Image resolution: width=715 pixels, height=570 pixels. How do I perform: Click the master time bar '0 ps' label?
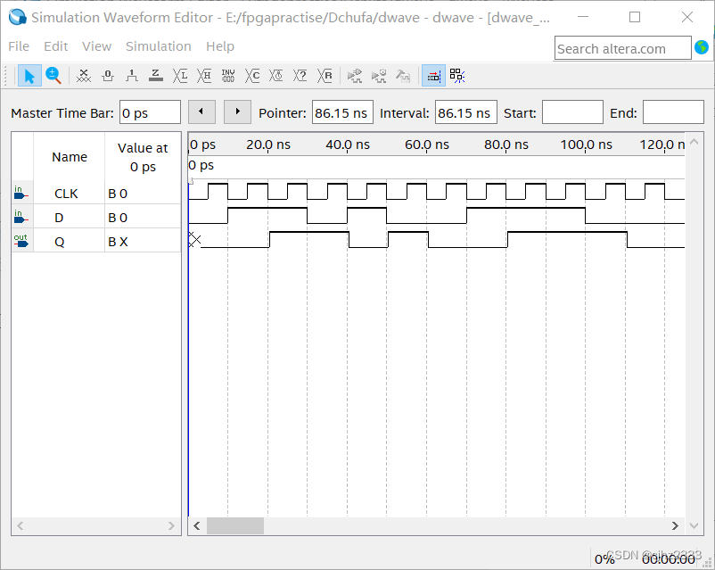point(201,165)
